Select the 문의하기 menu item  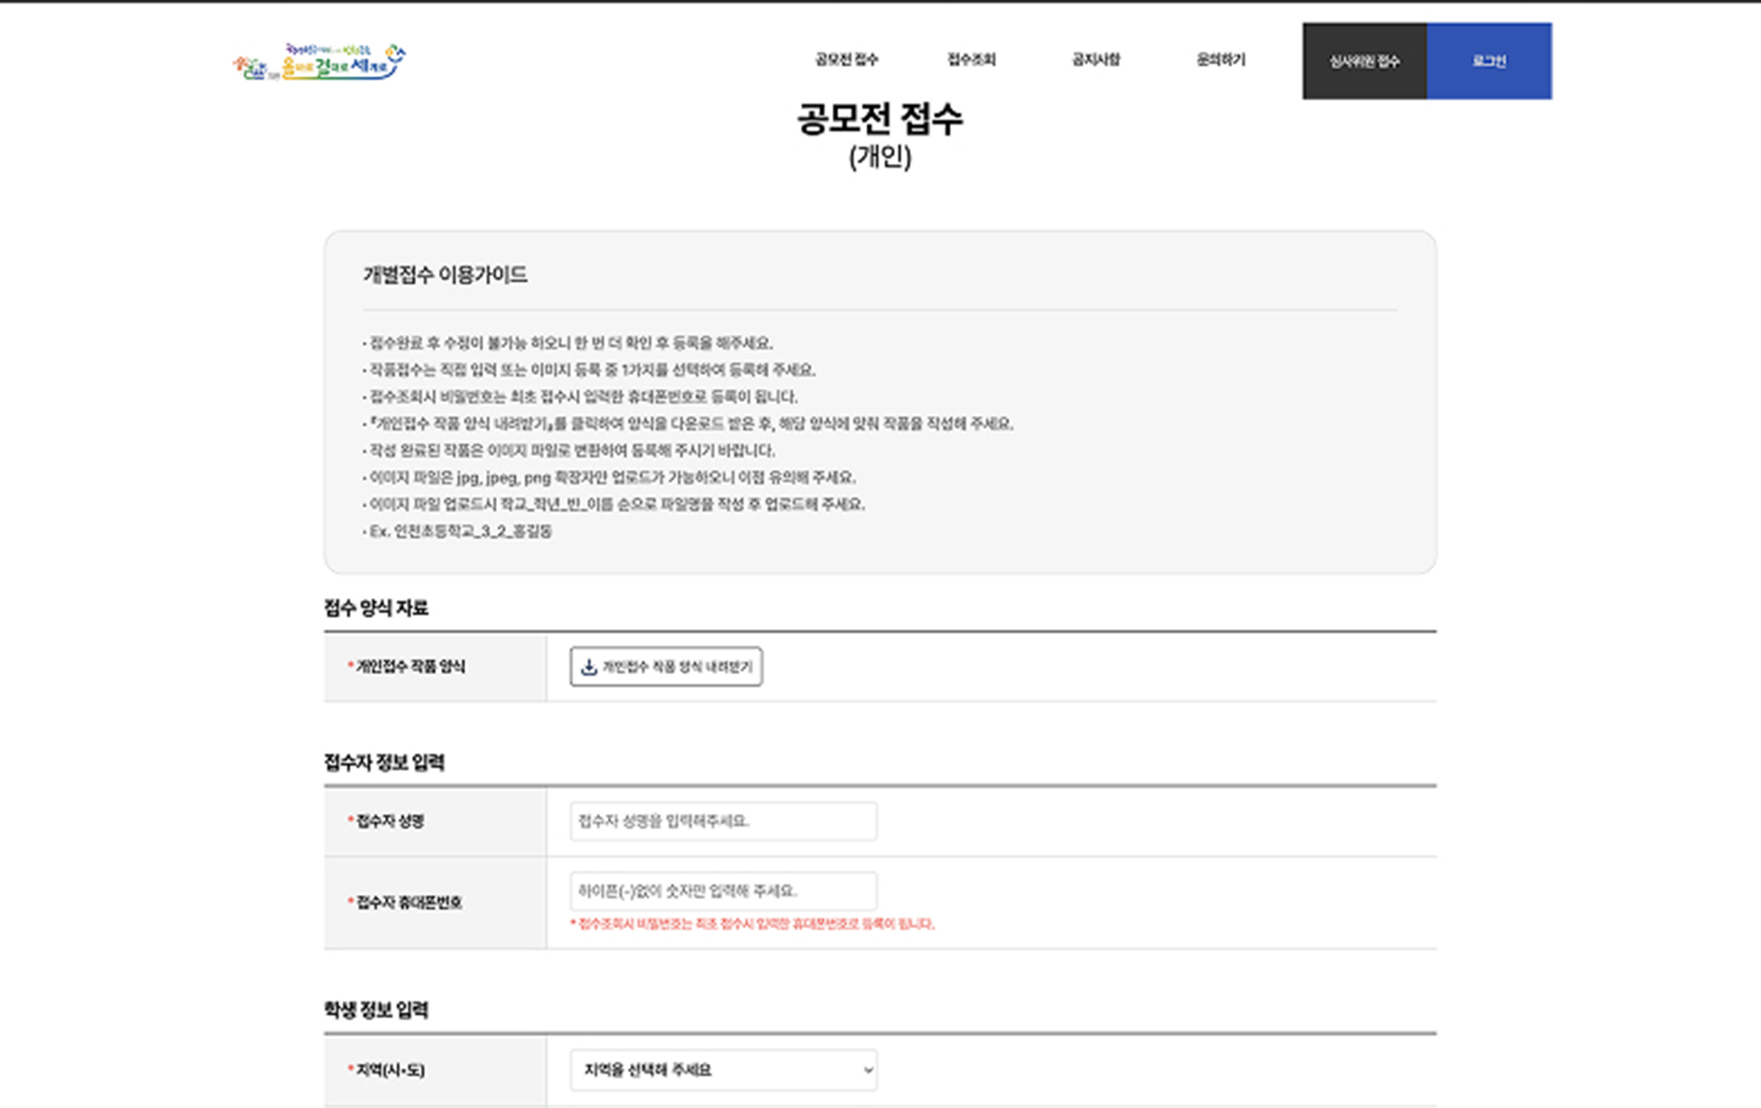[1221, 60]
